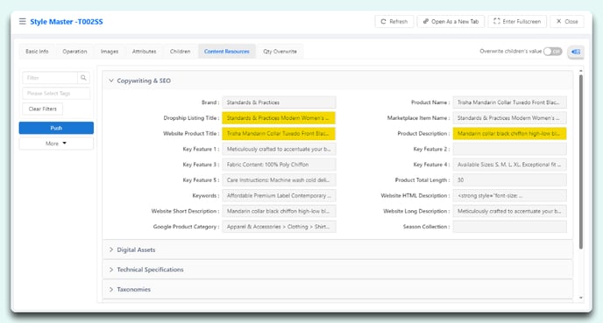Click the Website Short Description field

279,211
